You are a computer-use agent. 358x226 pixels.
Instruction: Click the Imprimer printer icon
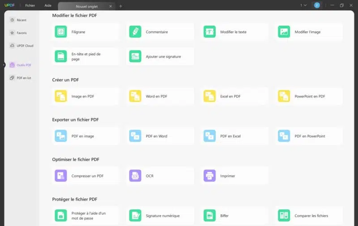pyautogui.click(x=209, y=176)
